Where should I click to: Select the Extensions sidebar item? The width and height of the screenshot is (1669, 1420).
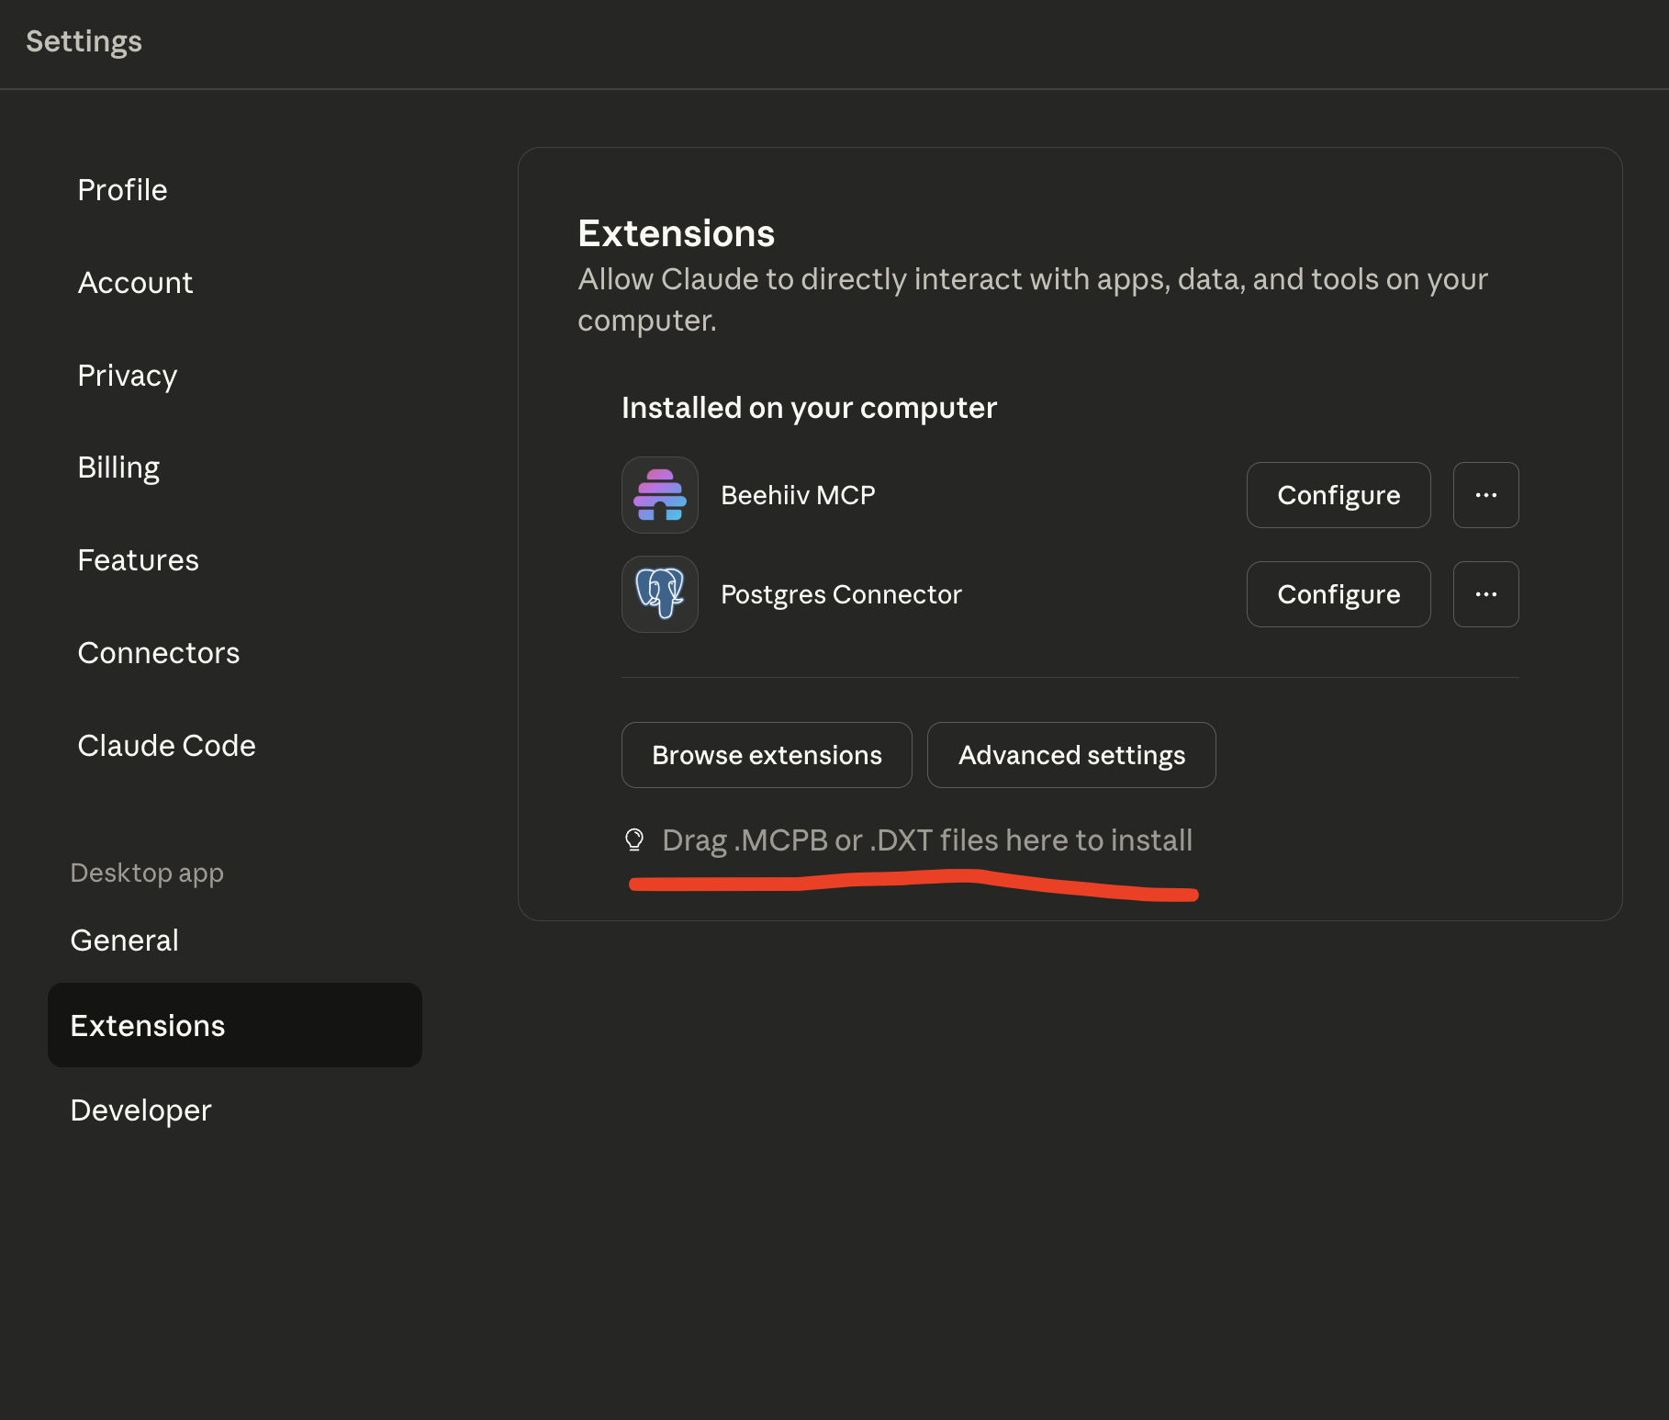[235, 1025]
